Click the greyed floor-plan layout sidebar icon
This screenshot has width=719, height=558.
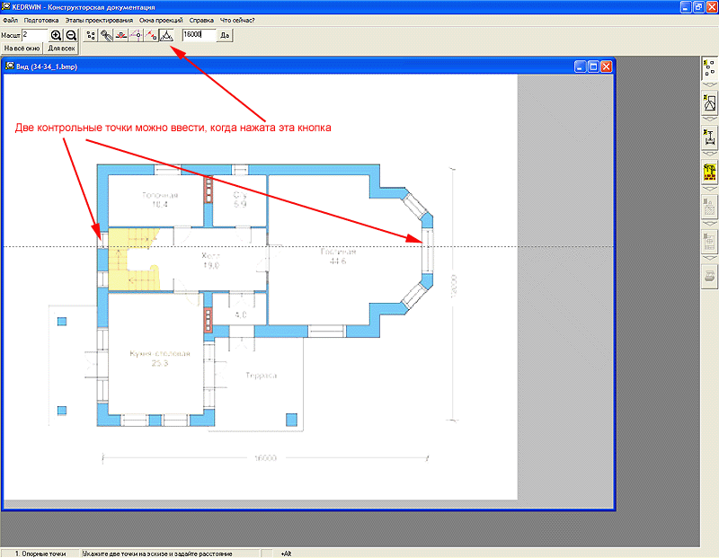709,242
